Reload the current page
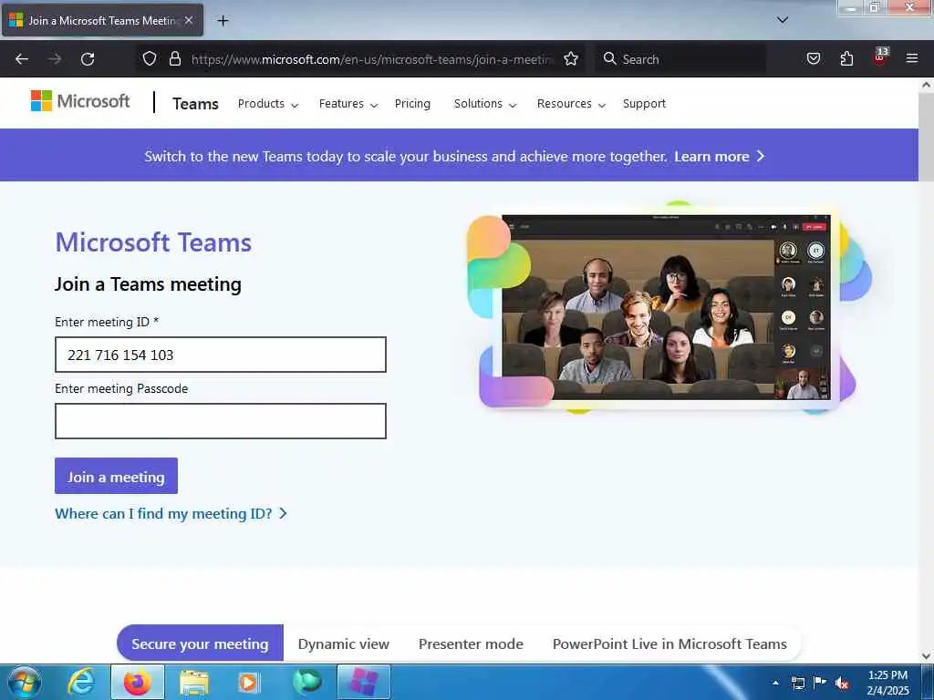The height and width of the screenshot is (700, 934). (x=88, y=59)
